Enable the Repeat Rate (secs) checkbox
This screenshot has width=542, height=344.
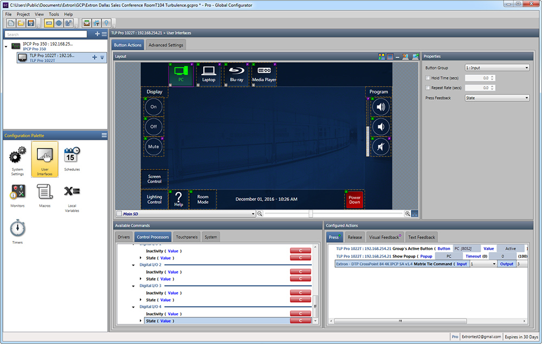click(x=428, y=88)
